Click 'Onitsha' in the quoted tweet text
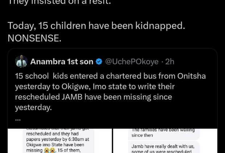 click(191, 76)
